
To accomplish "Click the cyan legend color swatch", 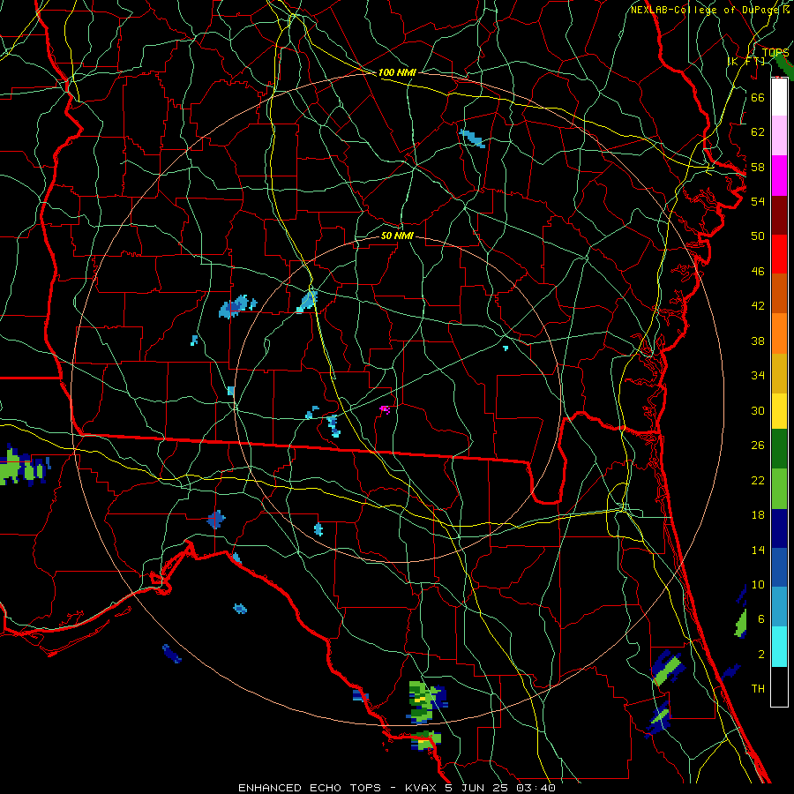I will [779, 647].
